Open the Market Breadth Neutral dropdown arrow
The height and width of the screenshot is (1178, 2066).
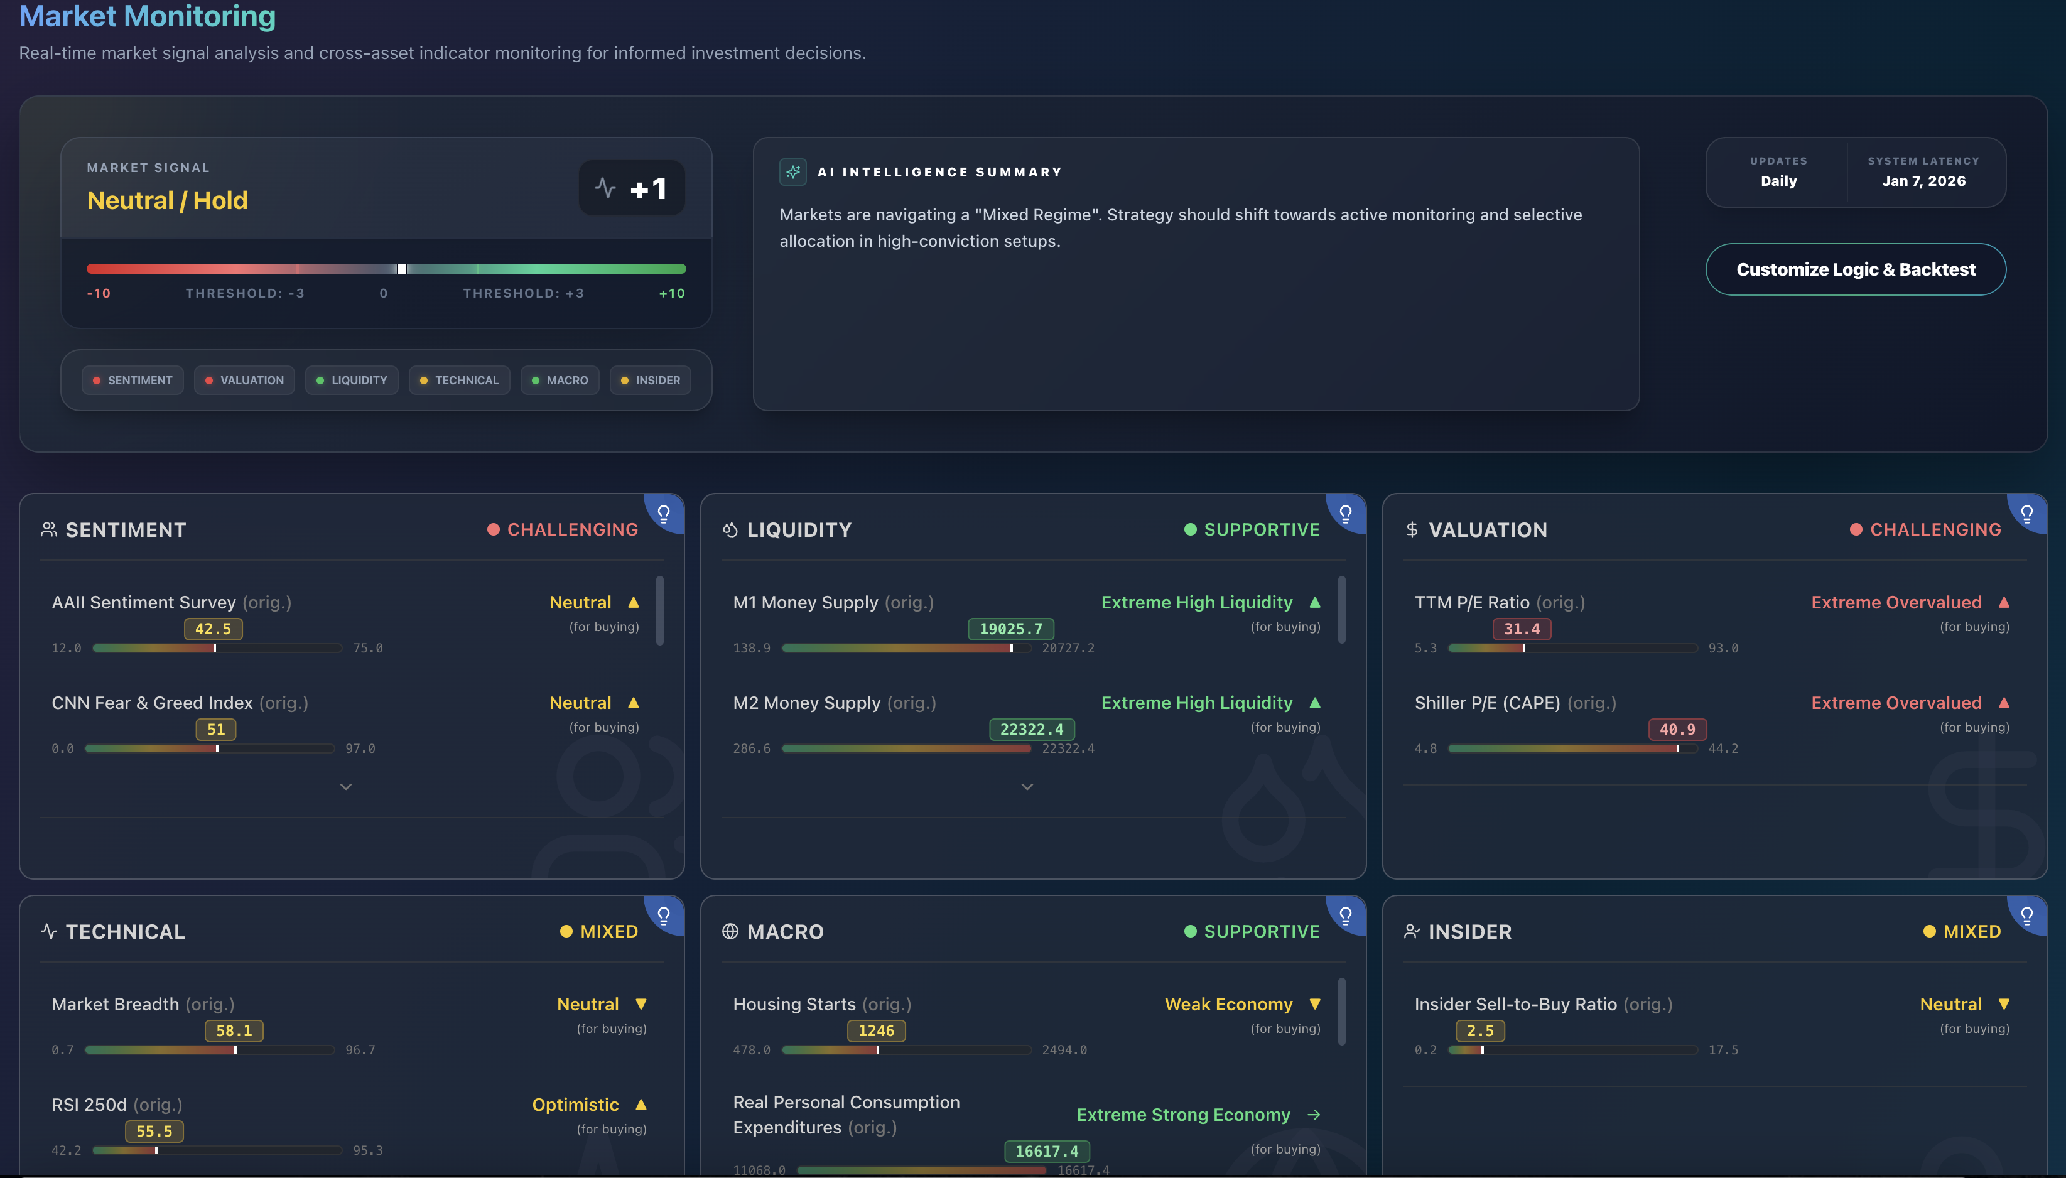tap(640, 1004)
